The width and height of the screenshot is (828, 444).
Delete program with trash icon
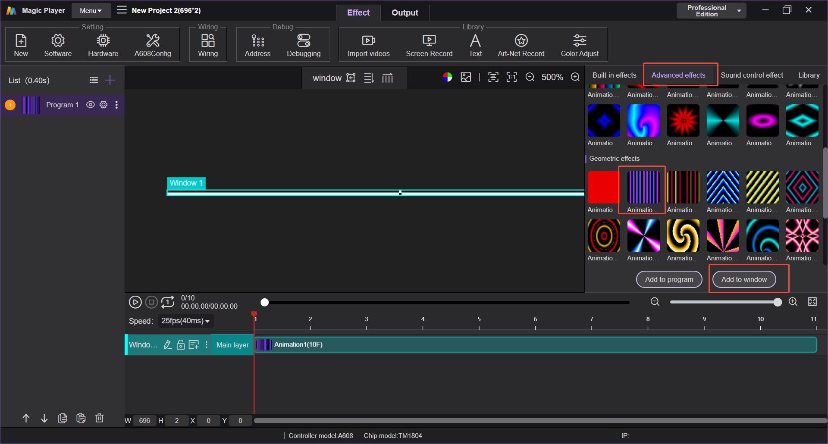pyautogui.click(x=99, y=418)
